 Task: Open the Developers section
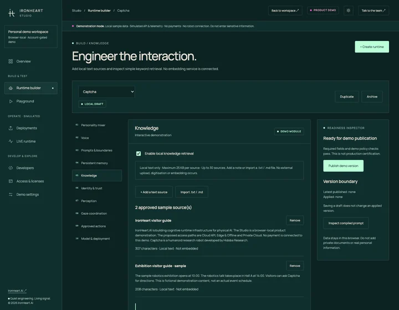tap(31, 168)
